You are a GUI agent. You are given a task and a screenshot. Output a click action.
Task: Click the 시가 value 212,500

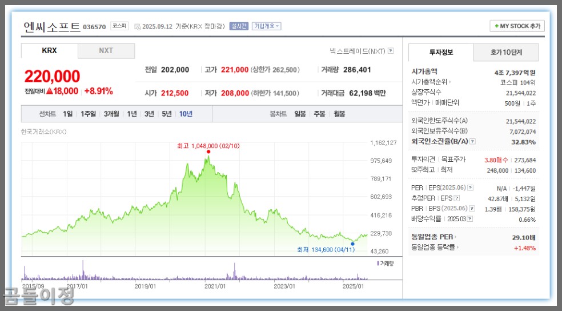pos(175,93)
